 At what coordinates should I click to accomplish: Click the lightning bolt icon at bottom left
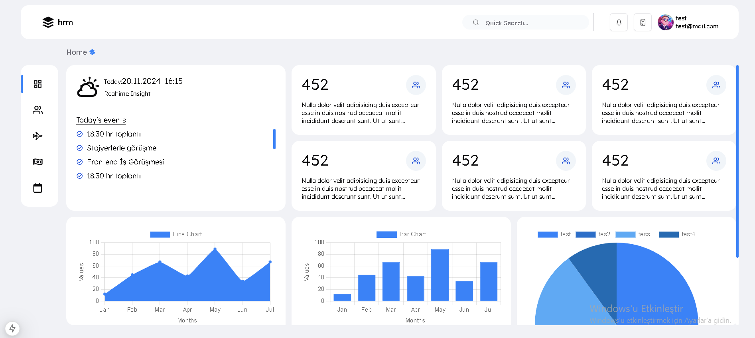click(x=12, y=328)
